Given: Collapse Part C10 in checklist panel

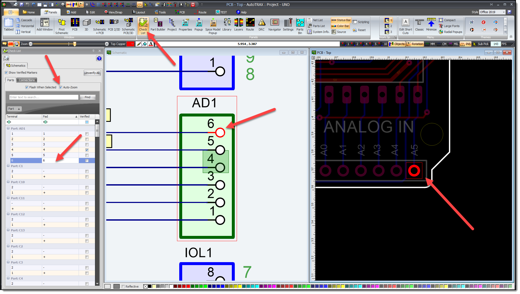Looking at the screenshot, I should [x=8, y=182].
